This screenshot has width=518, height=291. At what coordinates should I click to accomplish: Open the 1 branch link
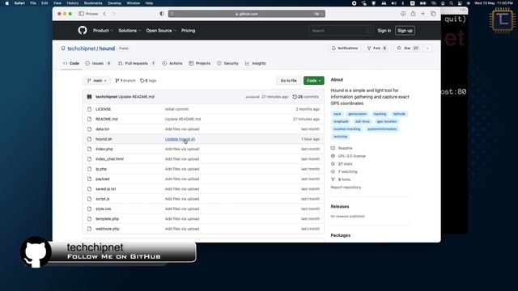[x=125, y=81]
